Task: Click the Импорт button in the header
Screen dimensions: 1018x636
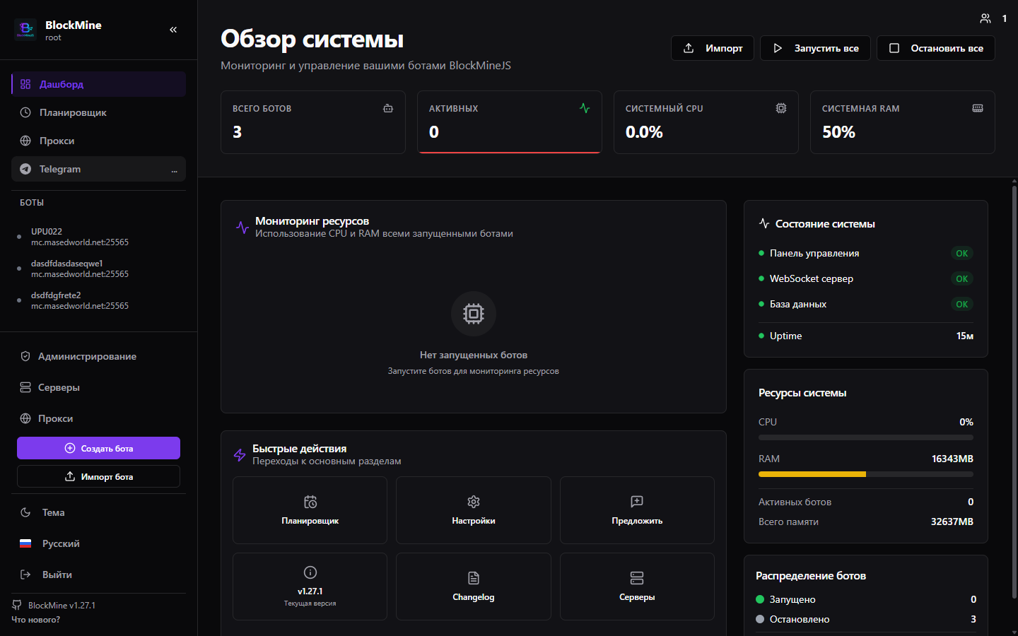Action: 713,48
